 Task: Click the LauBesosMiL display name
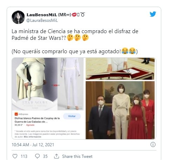click(42, 15)
